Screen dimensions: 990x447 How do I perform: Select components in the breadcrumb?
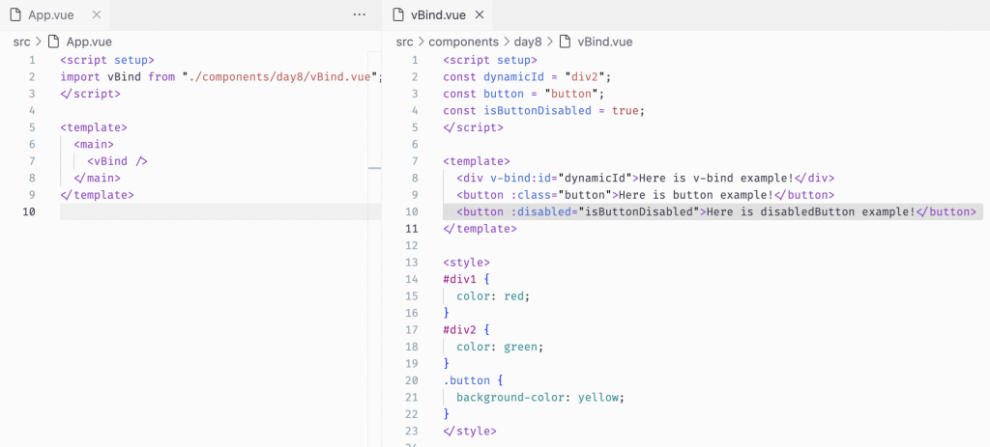[463, 42]
